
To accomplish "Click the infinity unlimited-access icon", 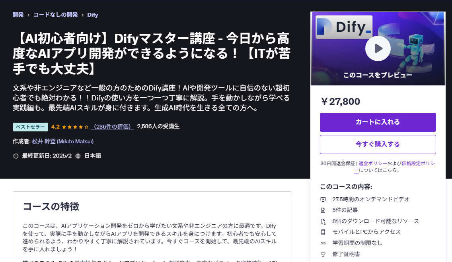I will point(323,243).
